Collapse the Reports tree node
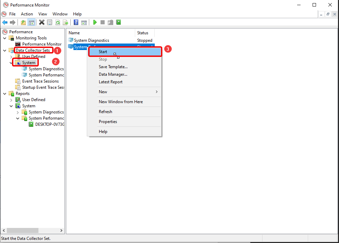The image size is (339, 243). [x=4, y=93]
